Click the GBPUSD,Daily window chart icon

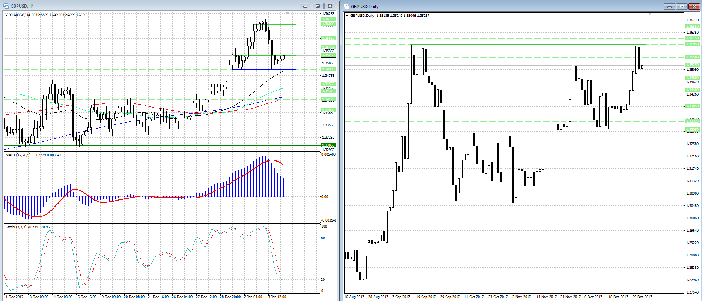tap(346, 6)
